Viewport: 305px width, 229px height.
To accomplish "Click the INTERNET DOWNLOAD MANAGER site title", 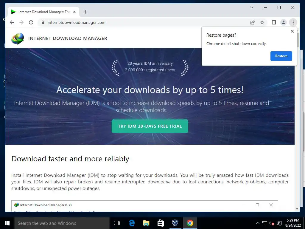I will [x=68, y=38].
